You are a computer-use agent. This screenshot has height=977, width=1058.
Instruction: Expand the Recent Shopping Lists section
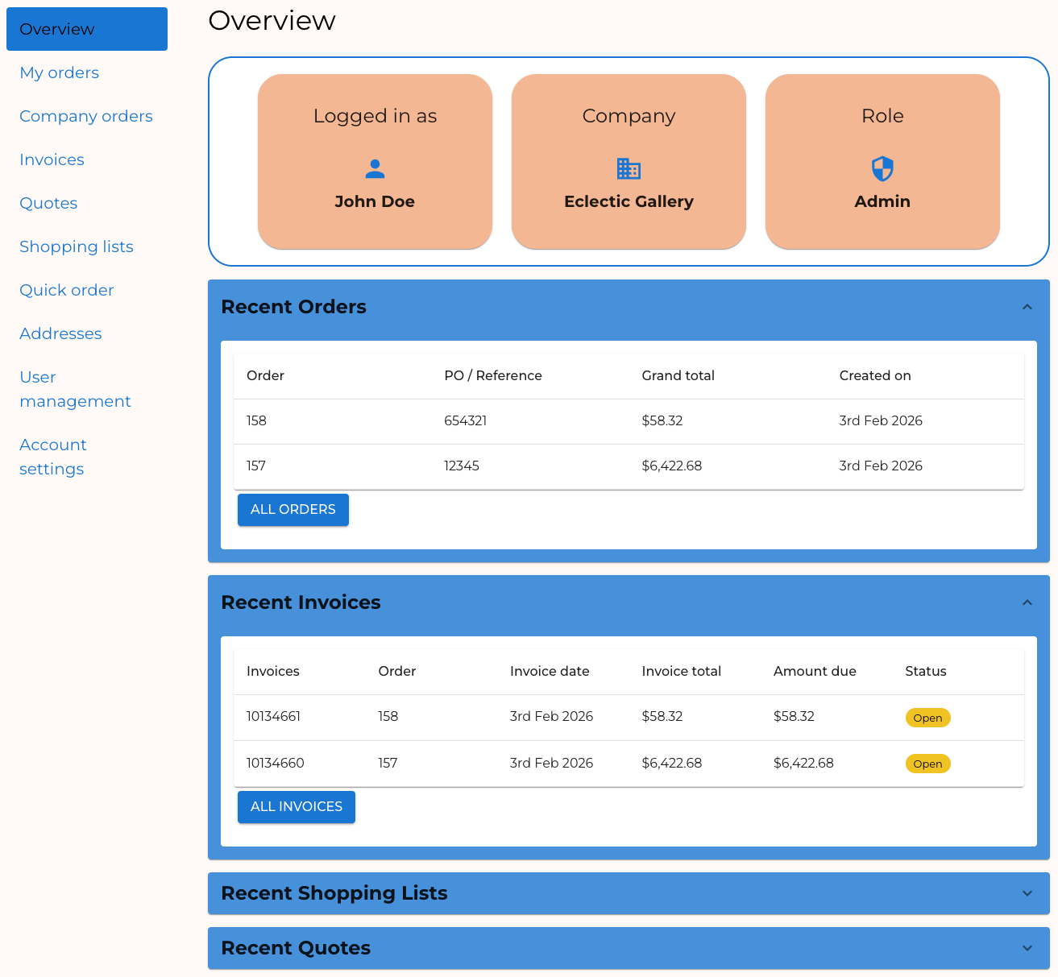[1027, 893]
